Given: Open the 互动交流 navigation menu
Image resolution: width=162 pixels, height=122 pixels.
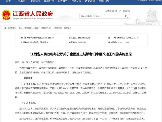Looking at the screenshot, I should (x=76, y=1).
